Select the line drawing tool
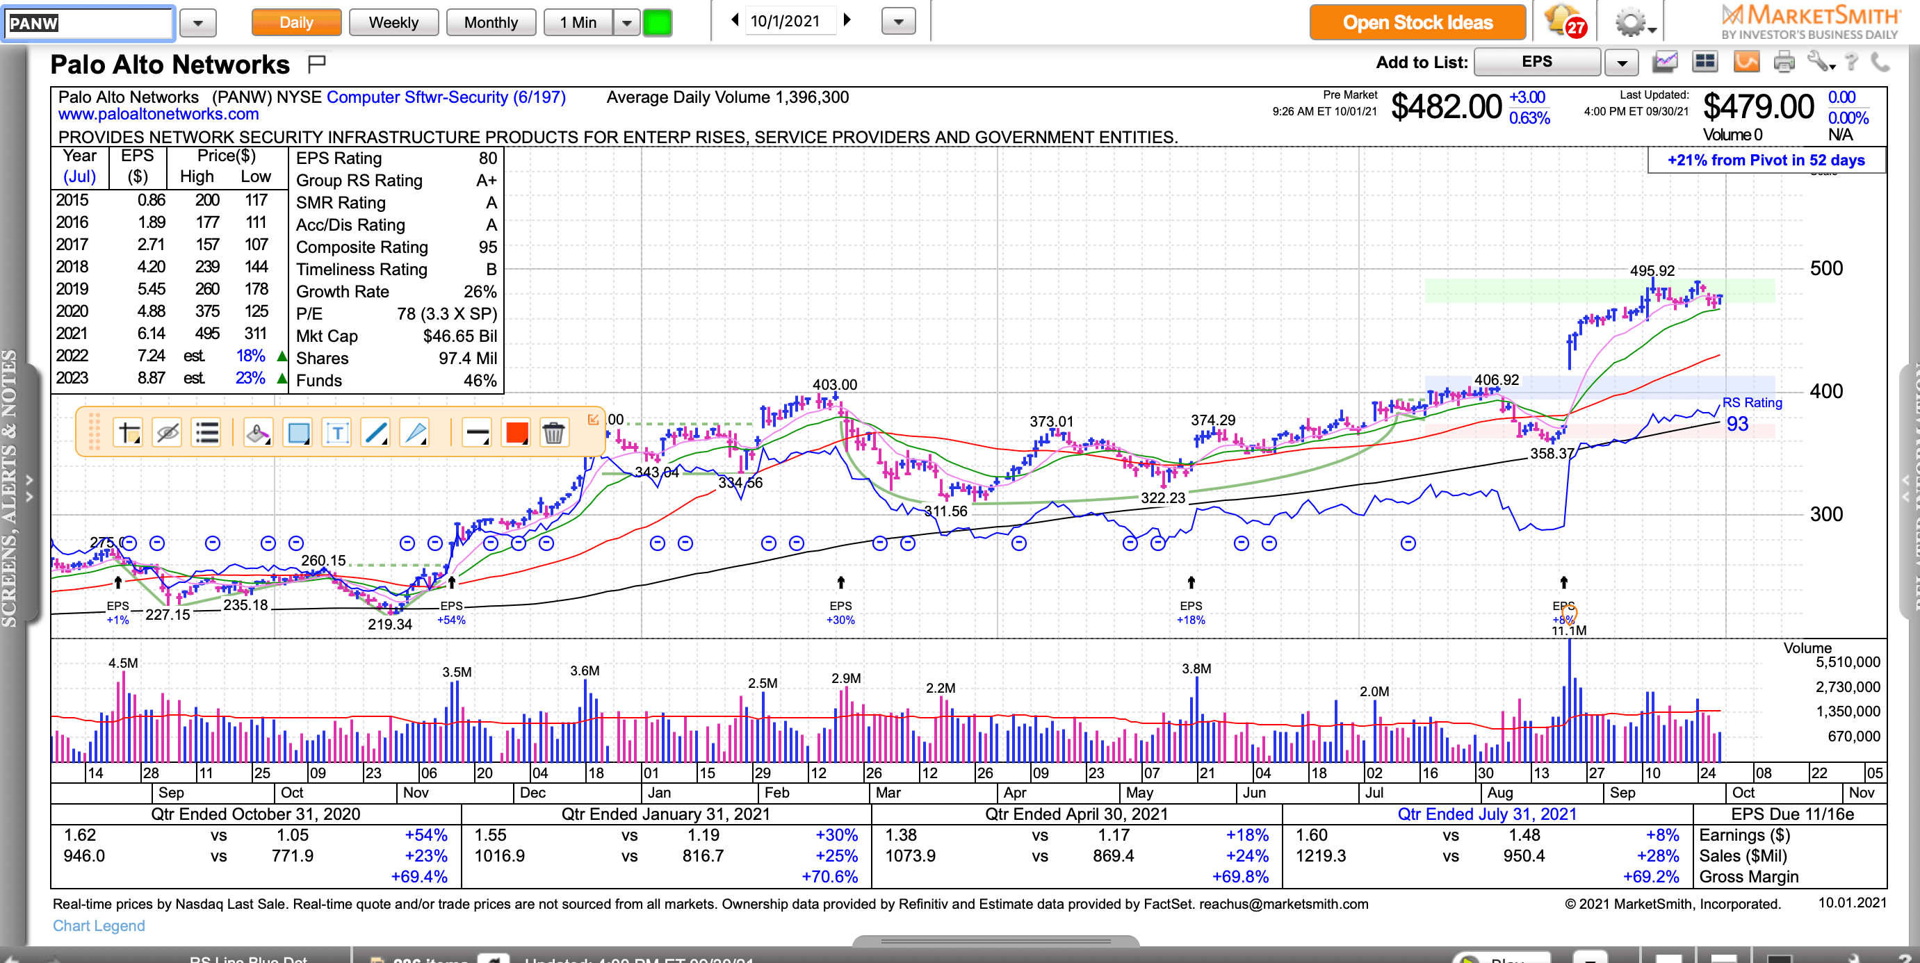This screenshot has width=1920, height=963. coord(375,433)
